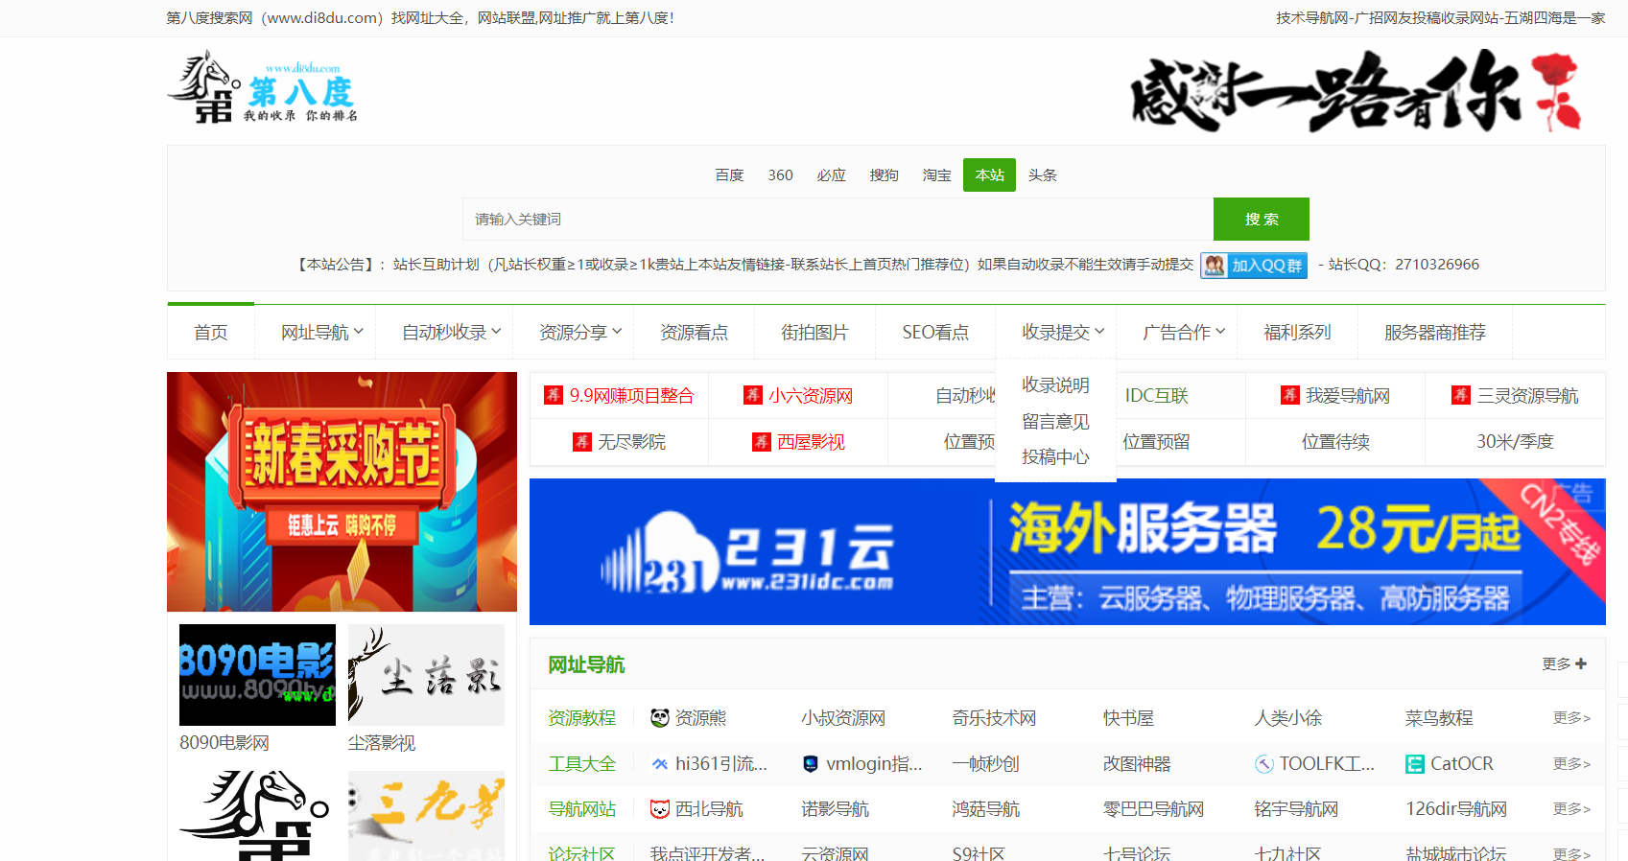Open the 8090电影网 thumbnail
This screenshot has height=861, width=1628.
[257, 675]
